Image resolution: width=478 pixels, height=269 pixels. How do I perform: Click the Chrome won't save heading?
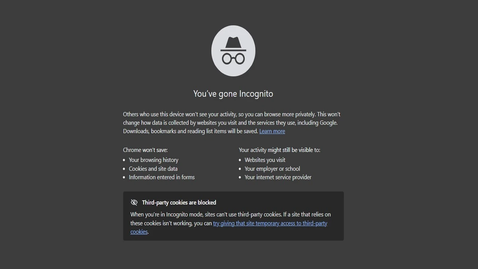(x=145, y=150)
